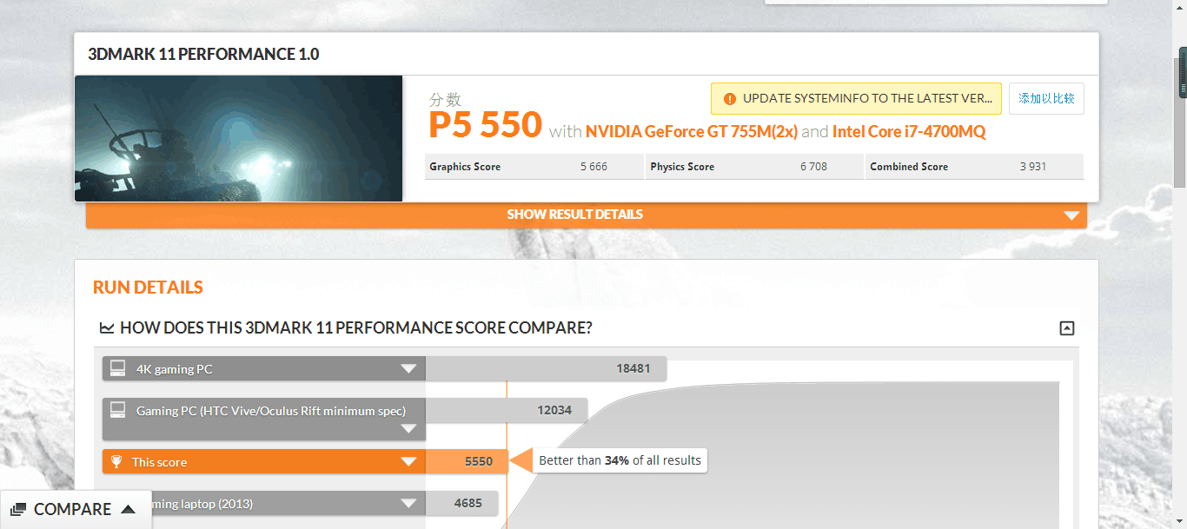Click the 添加以比较 button
The height and width of the screenshot is (529, 1187).
coord(1046,98)
